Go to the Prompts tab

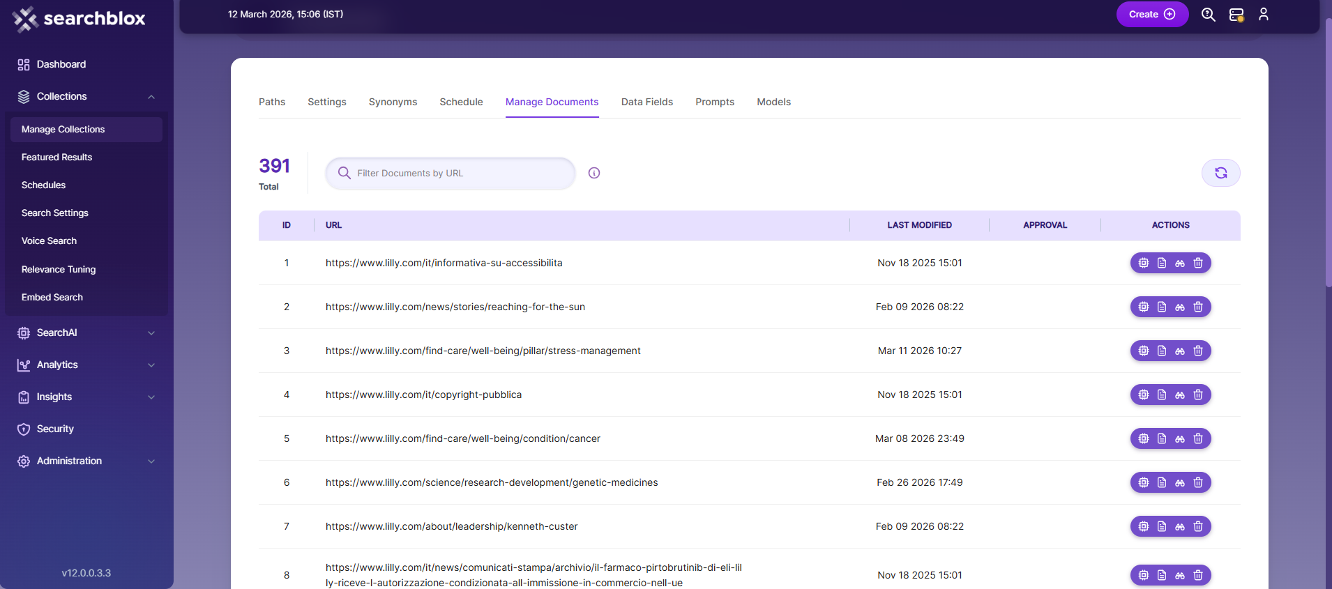(x=715, y=102)
